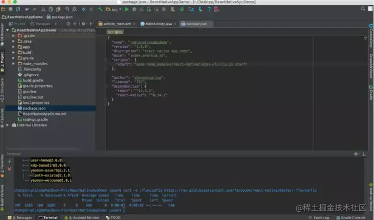The image size is (374, 220).
Task: Expand the node_modules folder
Action: pyautogui.click(x=13, y=63)
